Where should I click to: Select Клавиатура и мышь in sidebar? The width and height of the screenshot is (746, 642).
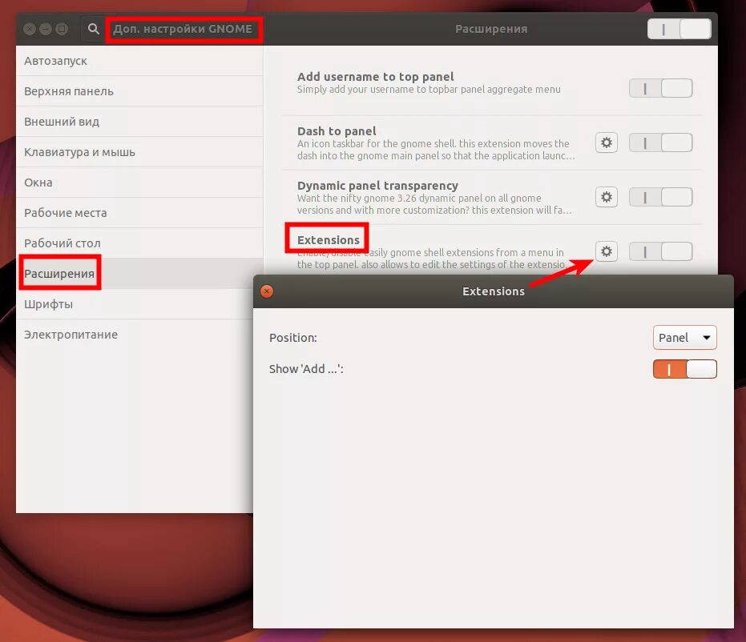click(x=139, y=152)
